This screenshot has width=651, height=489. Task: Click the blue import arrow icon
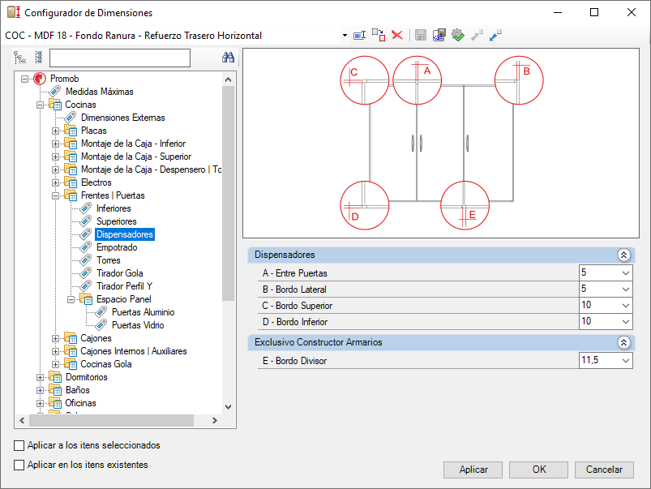point(495,36)
